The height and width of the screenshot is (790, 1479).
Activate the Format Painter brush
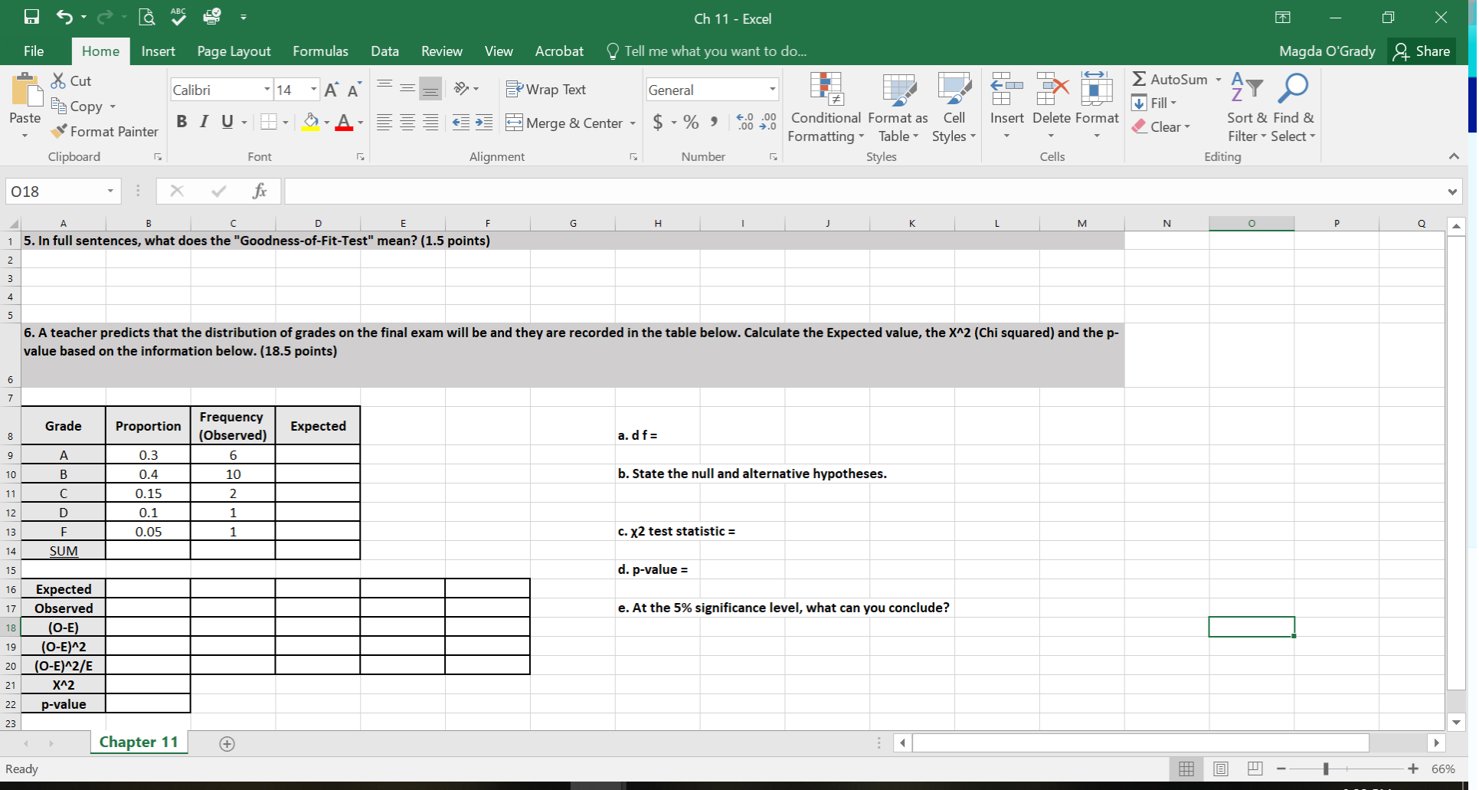[58, 131]
